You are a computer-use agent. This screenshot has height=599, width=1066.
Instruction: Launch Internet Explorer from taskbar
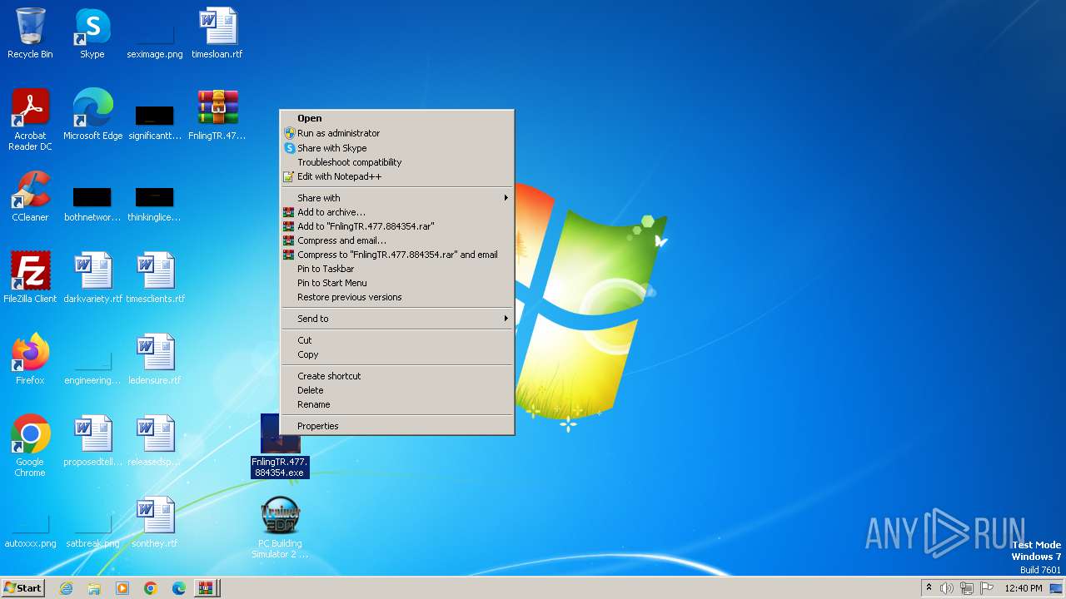click(66, 588)
